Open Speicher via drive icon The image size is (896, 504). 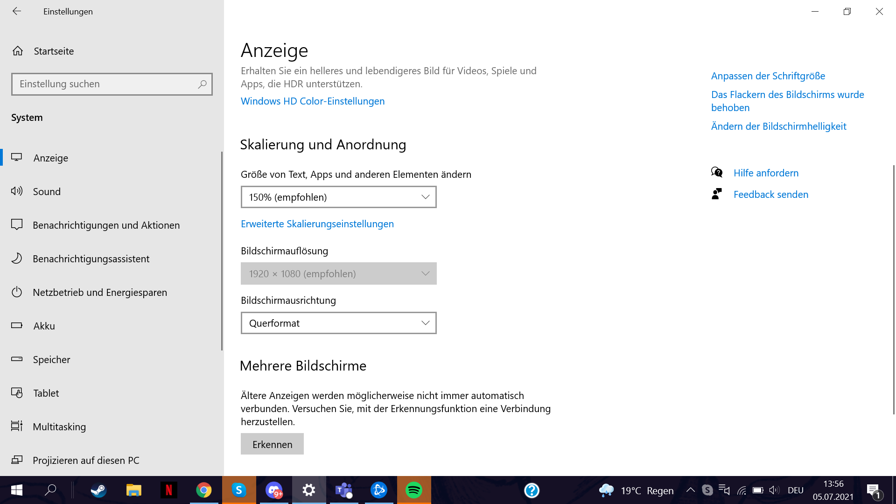(17, 359)
